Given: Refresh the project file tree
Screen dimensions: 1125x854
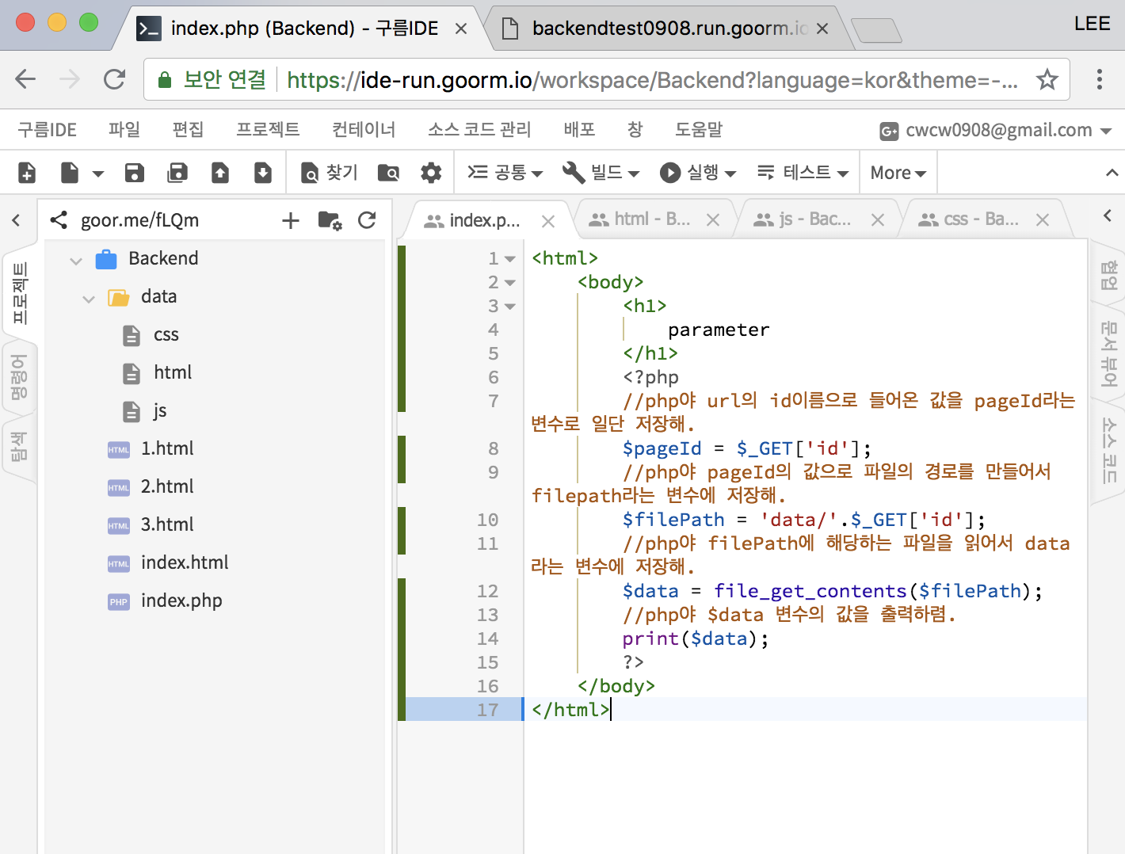Looking at the screenshot, I should pos(367,220).
